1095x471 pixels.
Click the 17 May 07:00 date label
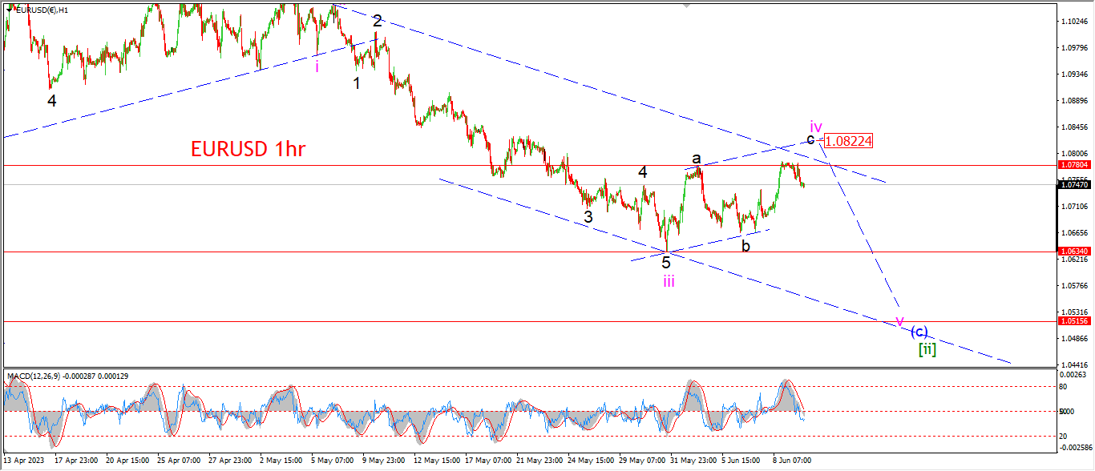click(487, 461)
